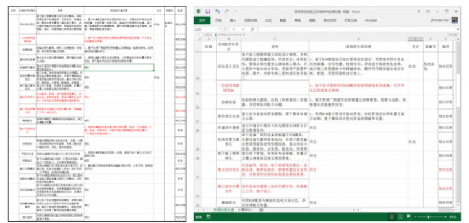This screenshot has width=469, height=223.
Task: Confirm formula entry with the checkmark icon
Action: (243, 29)
